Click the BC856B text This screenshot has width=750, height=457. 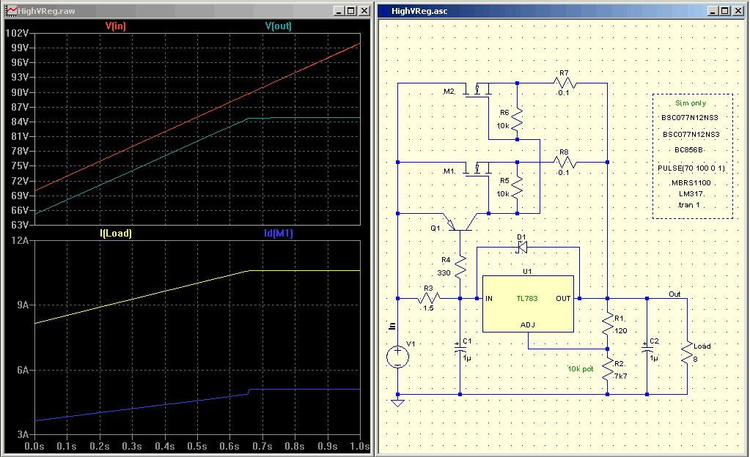tap(688, 149)
